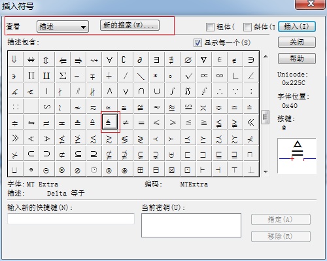The width and height of the screenshot is (327, 261).
Task: Click the 插入(I) button
Action: click(297, 27)
